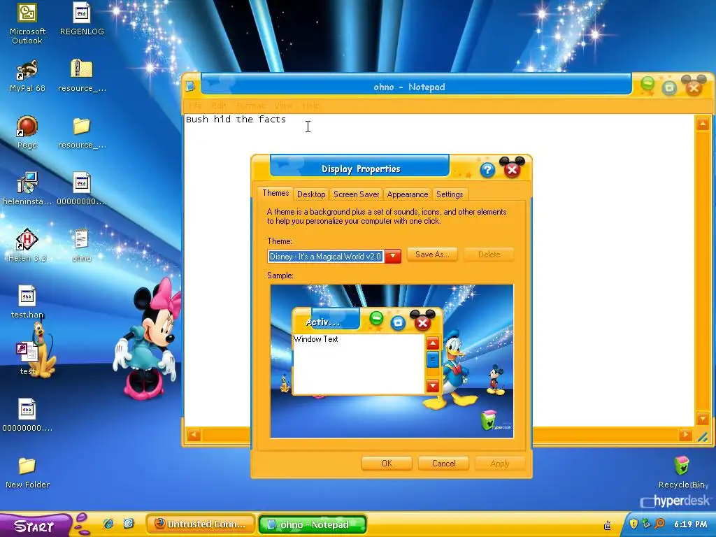The width and height of the screenshot is (716, 537).
Task: Click the security shield tray icon
Action: coord(633,524)
